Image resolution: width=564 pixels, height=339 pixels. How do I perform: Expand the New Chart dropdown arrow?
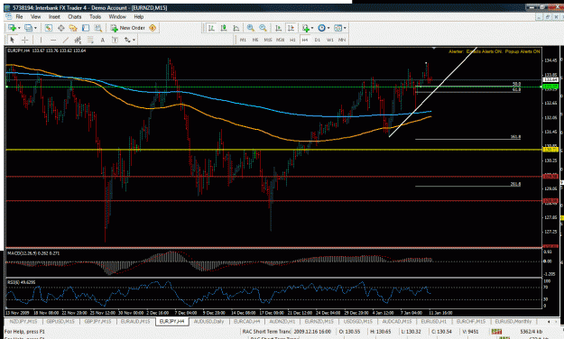(x=19, y=28)
